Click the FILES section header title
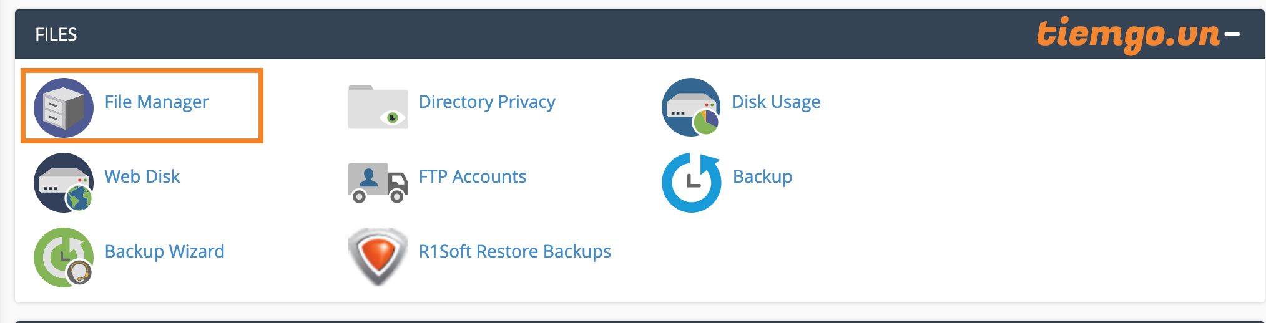The image size is (1266, 323). 56,34
